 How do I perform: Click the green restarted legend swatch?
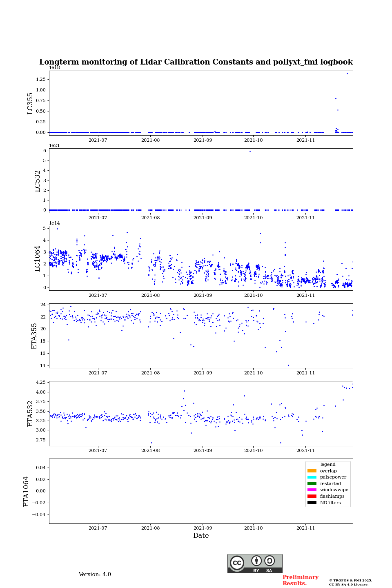tap(312, 483)
